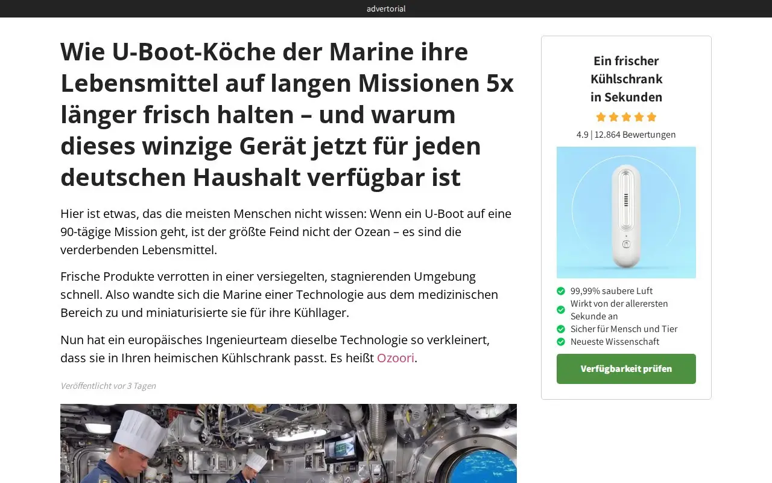Click the checkmark next to Neueste Wissenschaft

tap(561, 342)
